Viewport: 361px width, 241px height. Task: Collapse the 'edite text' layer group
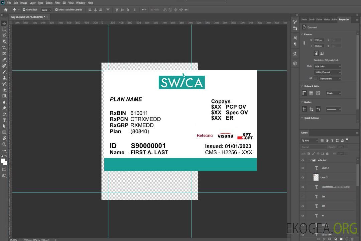(x=310, y=160)
